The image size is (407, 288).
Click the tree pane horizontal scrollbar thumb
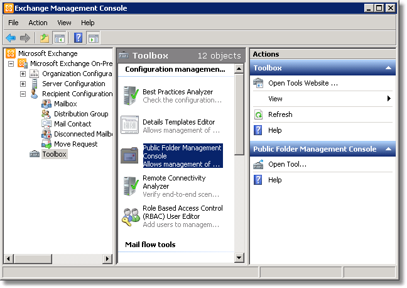[33, 258]
